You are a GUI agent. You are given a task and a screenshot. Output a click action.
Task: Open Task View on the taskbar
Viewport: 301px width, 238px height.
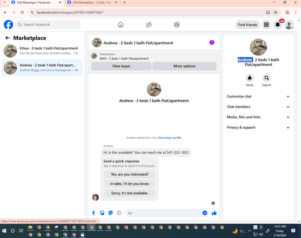(x=21, y=231)
